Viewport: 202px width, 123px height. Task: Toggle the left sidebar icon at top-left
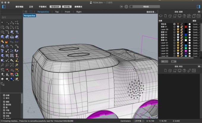(4, 7)
